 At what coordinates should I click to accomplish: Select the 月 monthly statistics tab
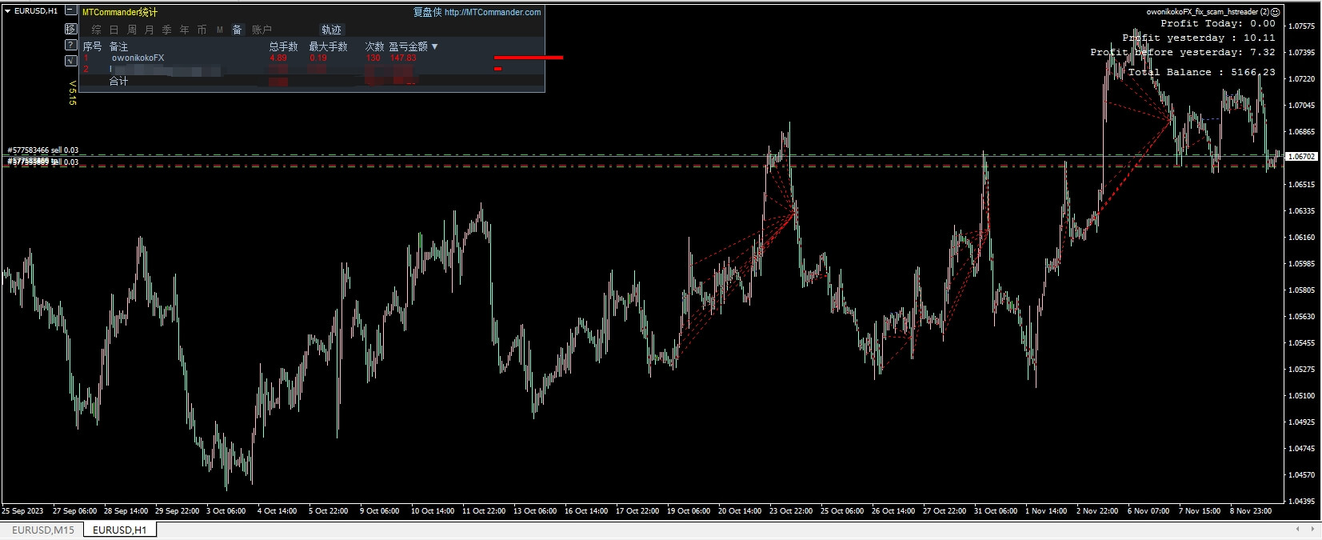(x=150, y=30)
